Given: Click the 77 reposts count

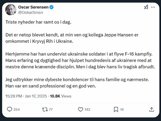Looking at the screenshot, I should (51, 109).
